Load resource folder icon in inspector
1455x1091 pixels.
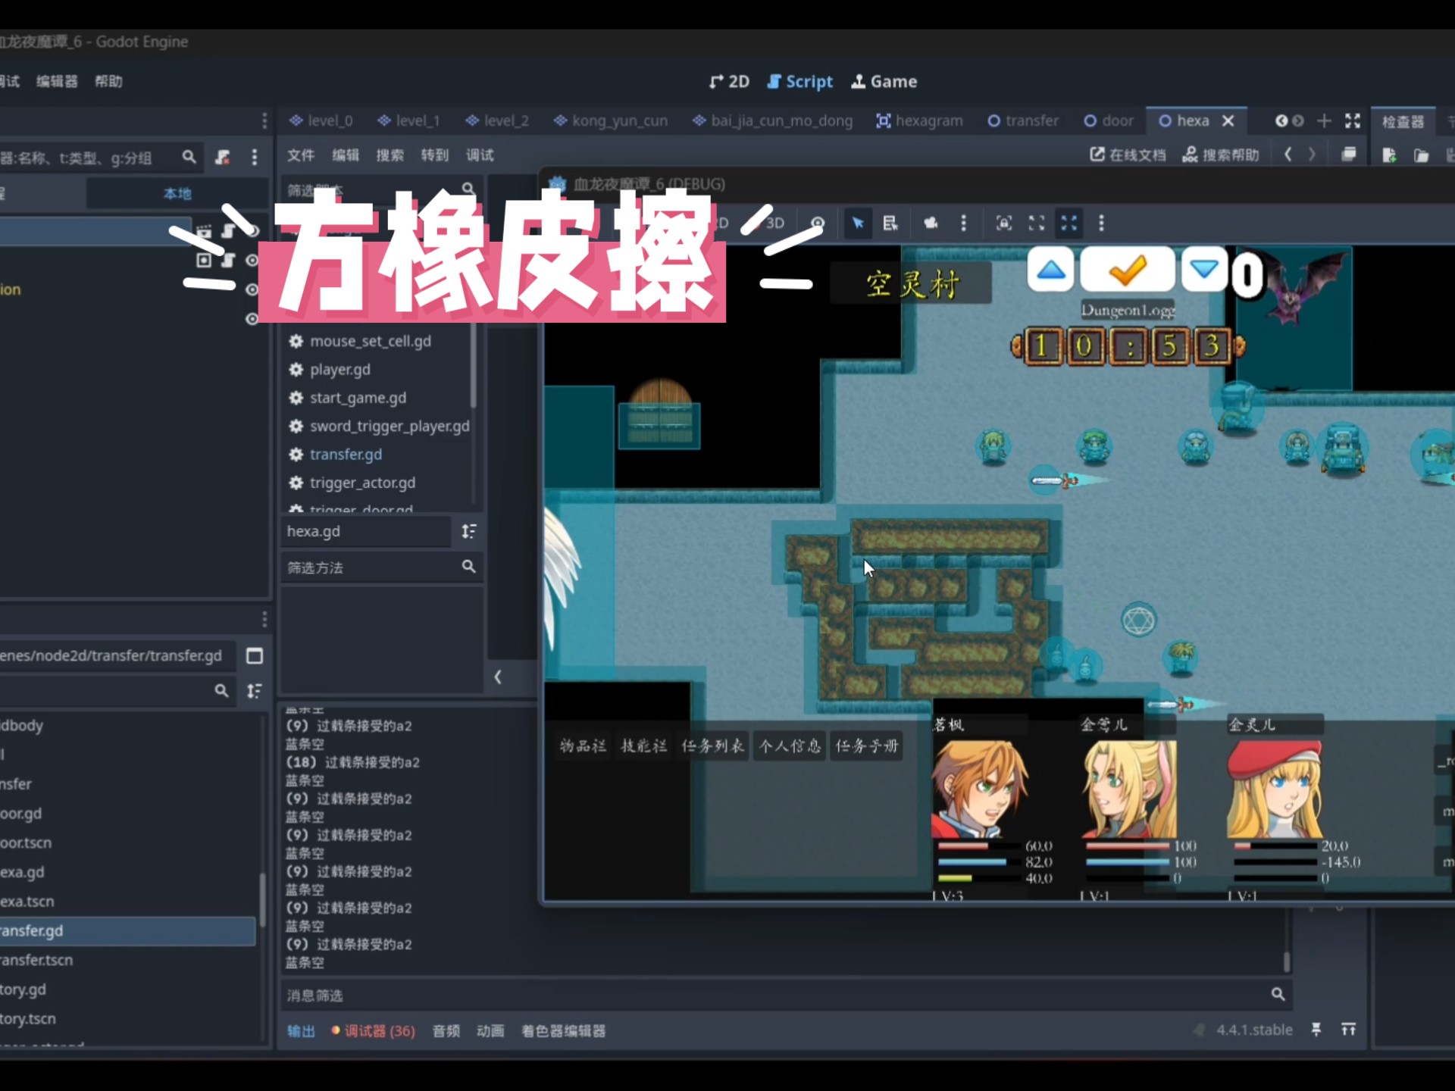point(1421,155)
